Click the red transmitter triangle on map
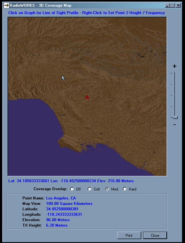Viewport: 185px width, 243px height. coord(87,97)
